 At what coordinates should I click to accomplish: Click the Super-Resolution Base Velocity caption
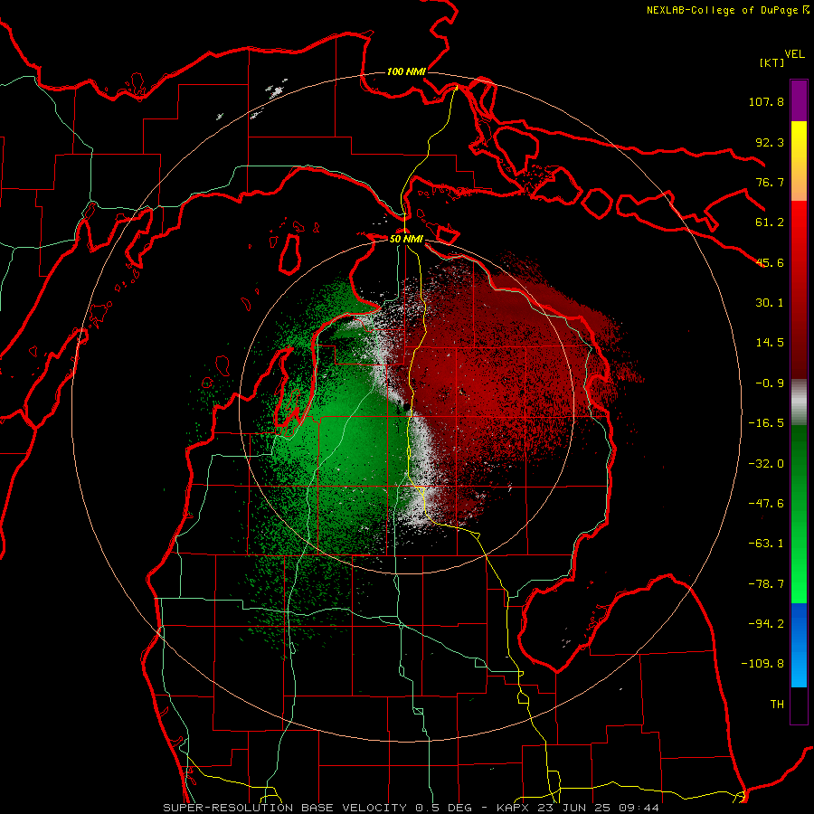point(411,808)
